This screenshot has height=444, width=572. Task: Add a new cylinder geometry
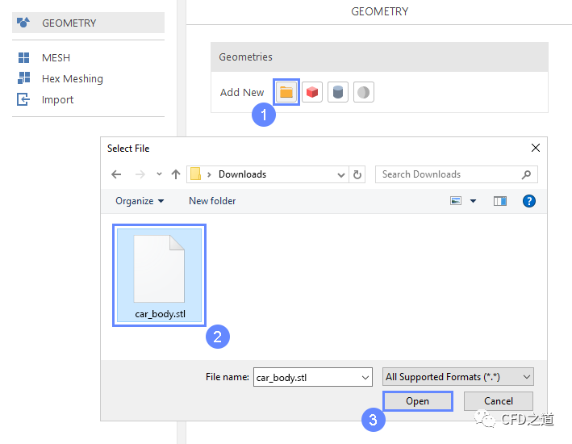point(338,92)
